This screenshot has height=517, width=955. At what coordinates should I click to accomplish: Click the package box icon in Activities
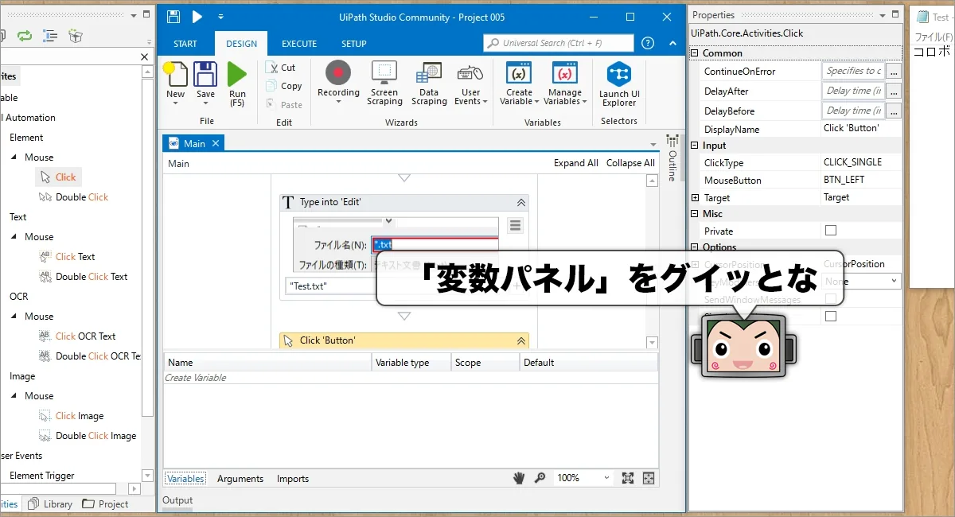coord(76,35)
